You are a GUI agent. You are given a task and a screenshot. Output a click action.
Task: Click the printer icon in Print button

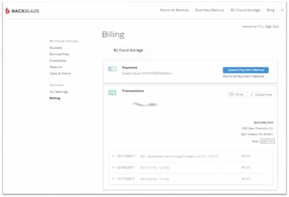coord(231,95)
